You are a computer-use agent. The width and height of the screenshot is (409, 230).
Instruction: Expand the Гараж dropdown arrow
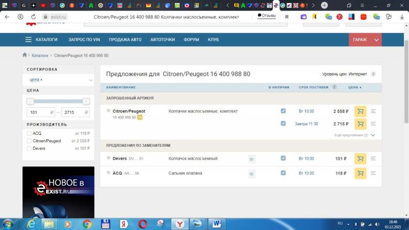click(376, 40)
